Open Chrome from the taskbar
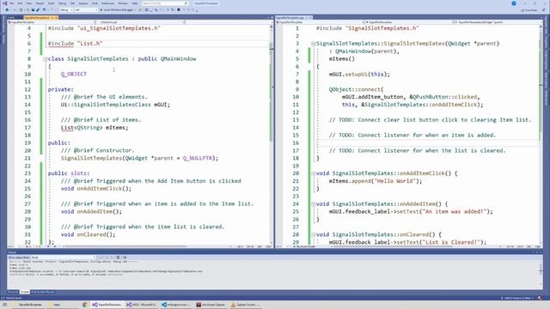Screen dimensions: 550x309 pyautogui.click(x=85, y=305)
